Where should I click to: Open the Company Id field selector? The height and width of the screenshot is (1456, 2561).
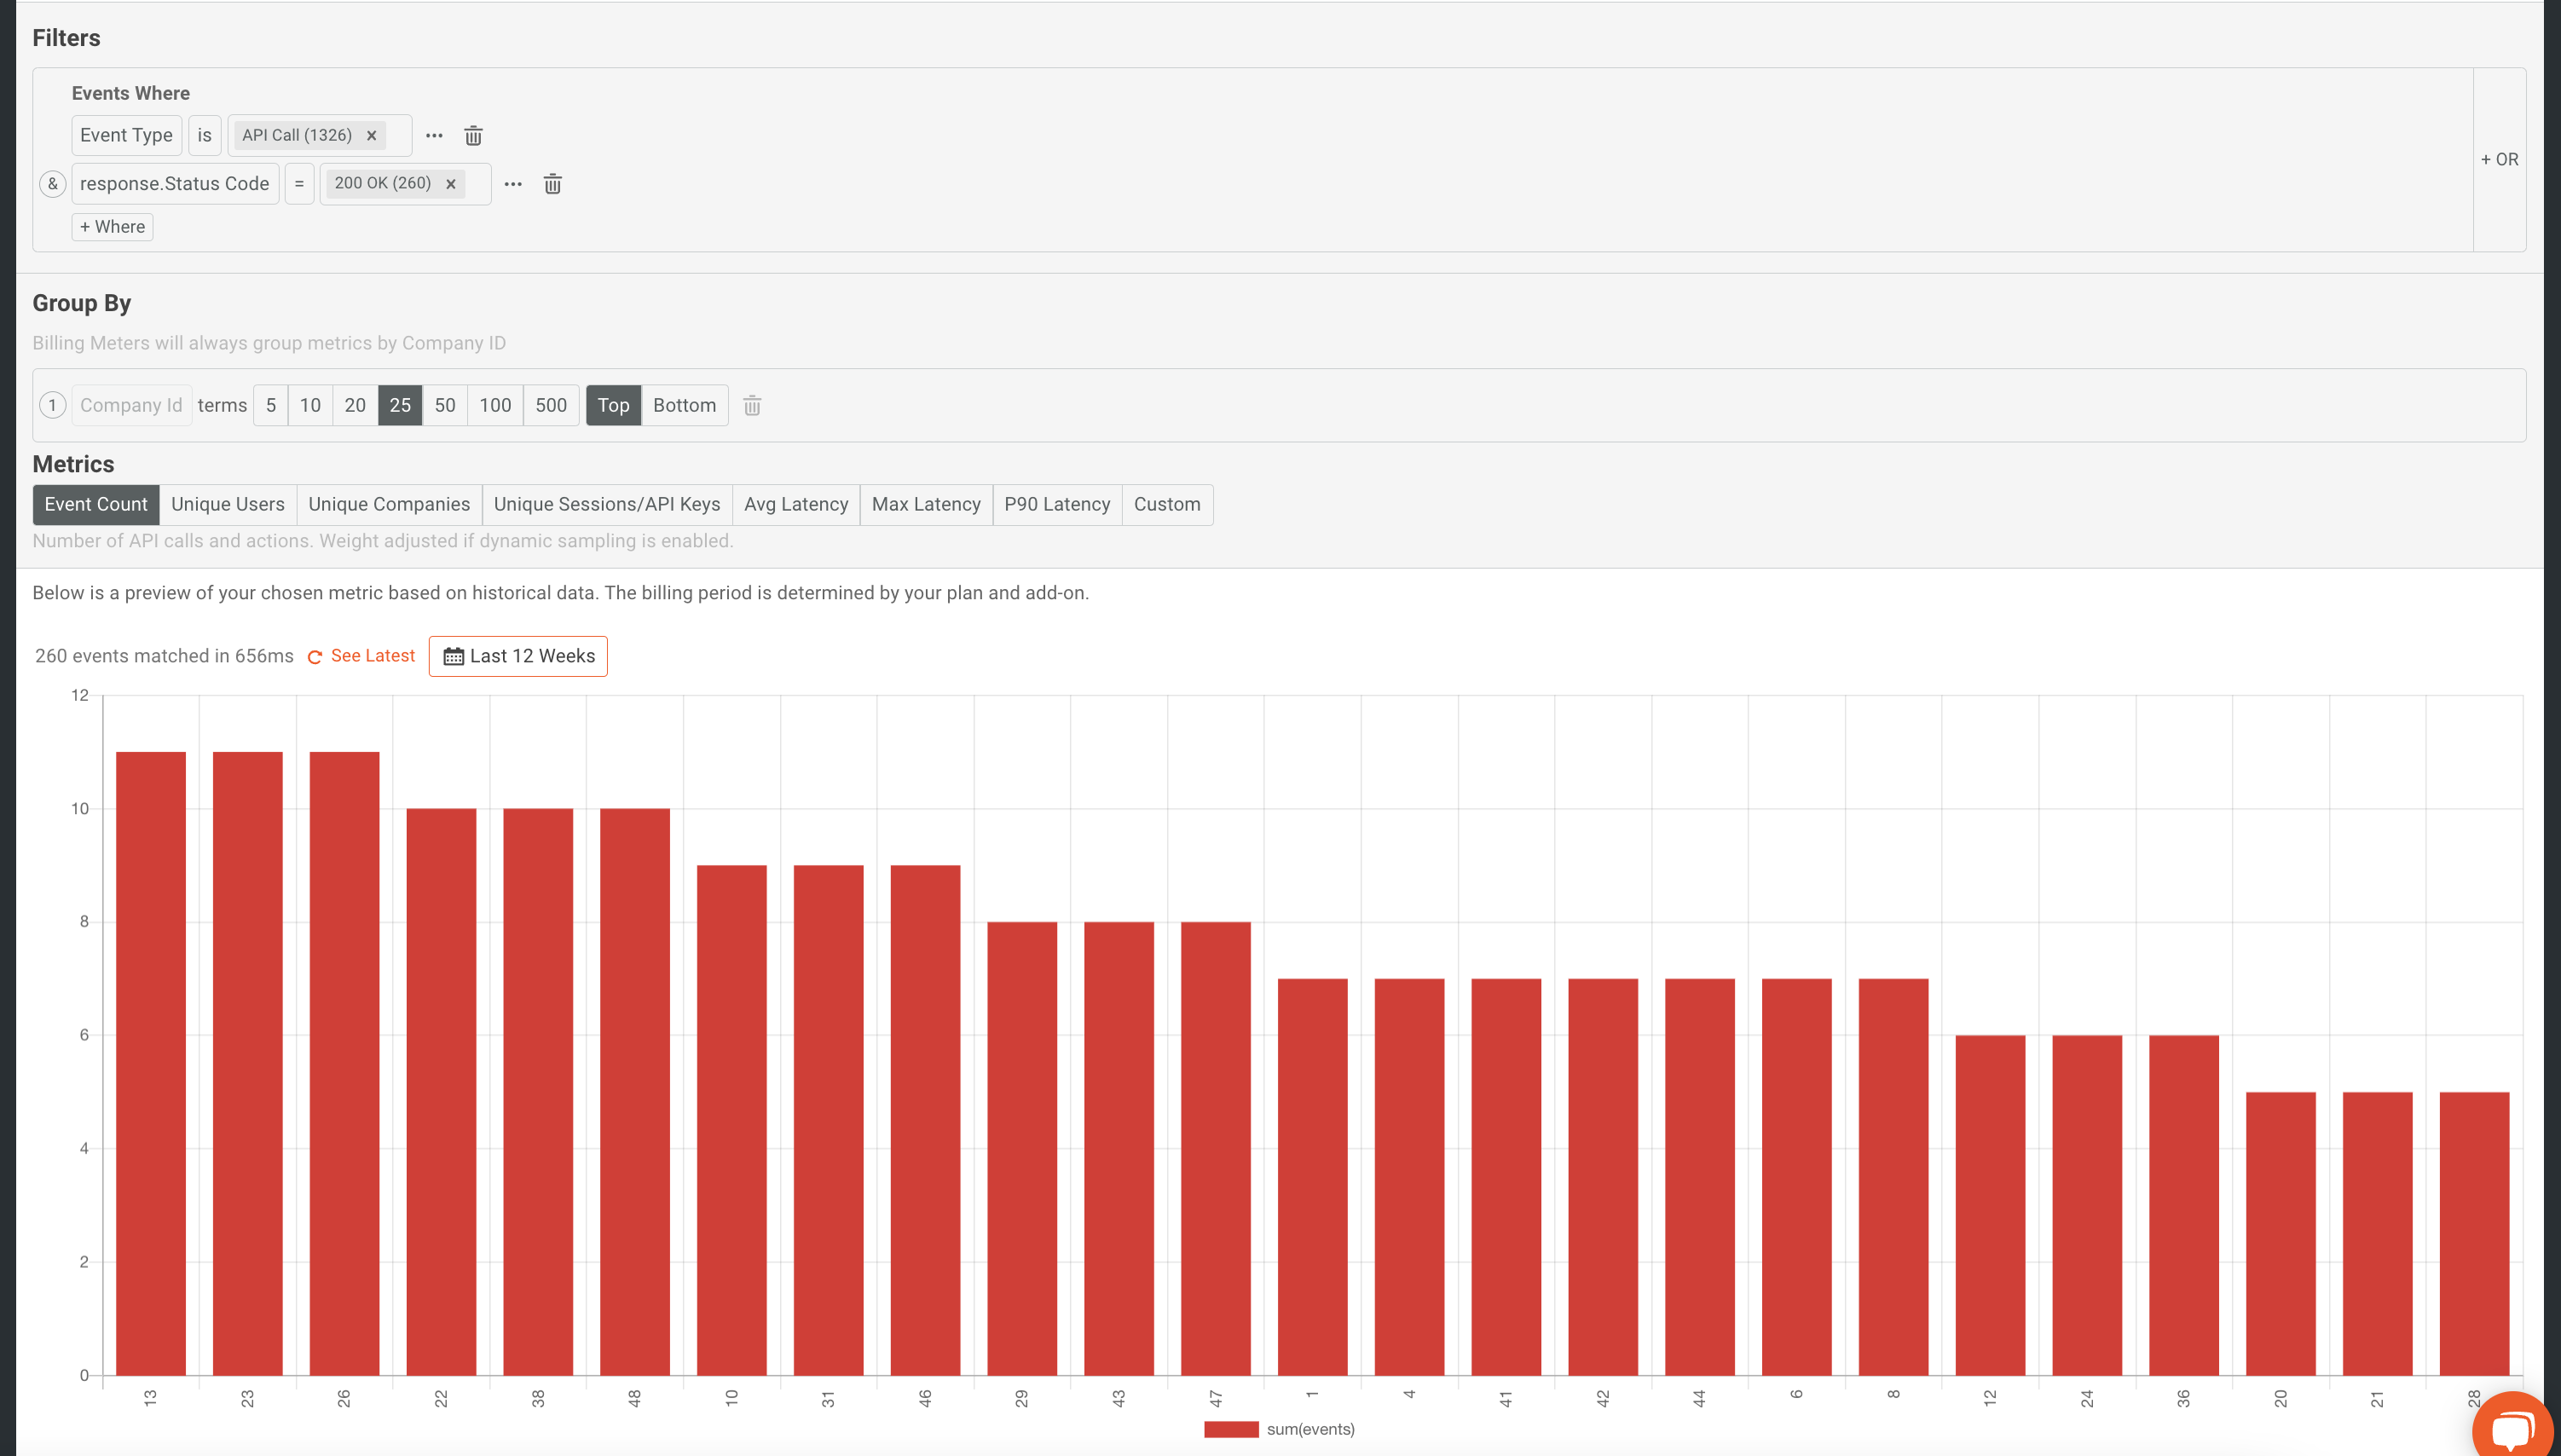[131, 405]
